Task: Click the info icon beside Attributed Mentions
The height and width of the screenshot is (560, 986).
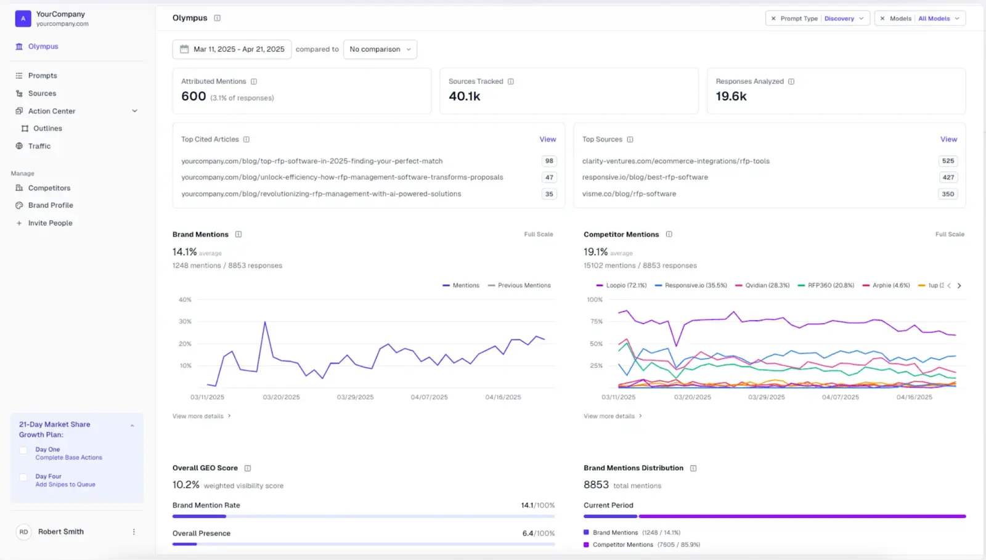Action: [254, 81]
